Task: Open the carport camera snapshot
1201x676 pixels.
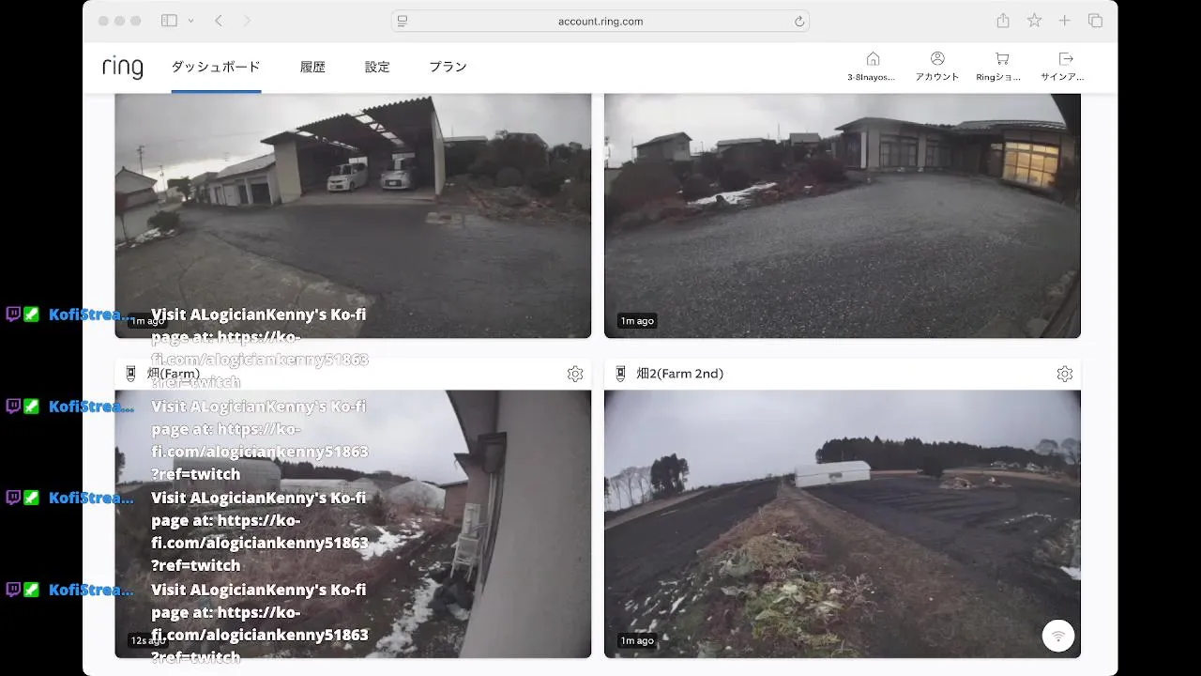Action: pyautogui.click(x=353, y=215)
